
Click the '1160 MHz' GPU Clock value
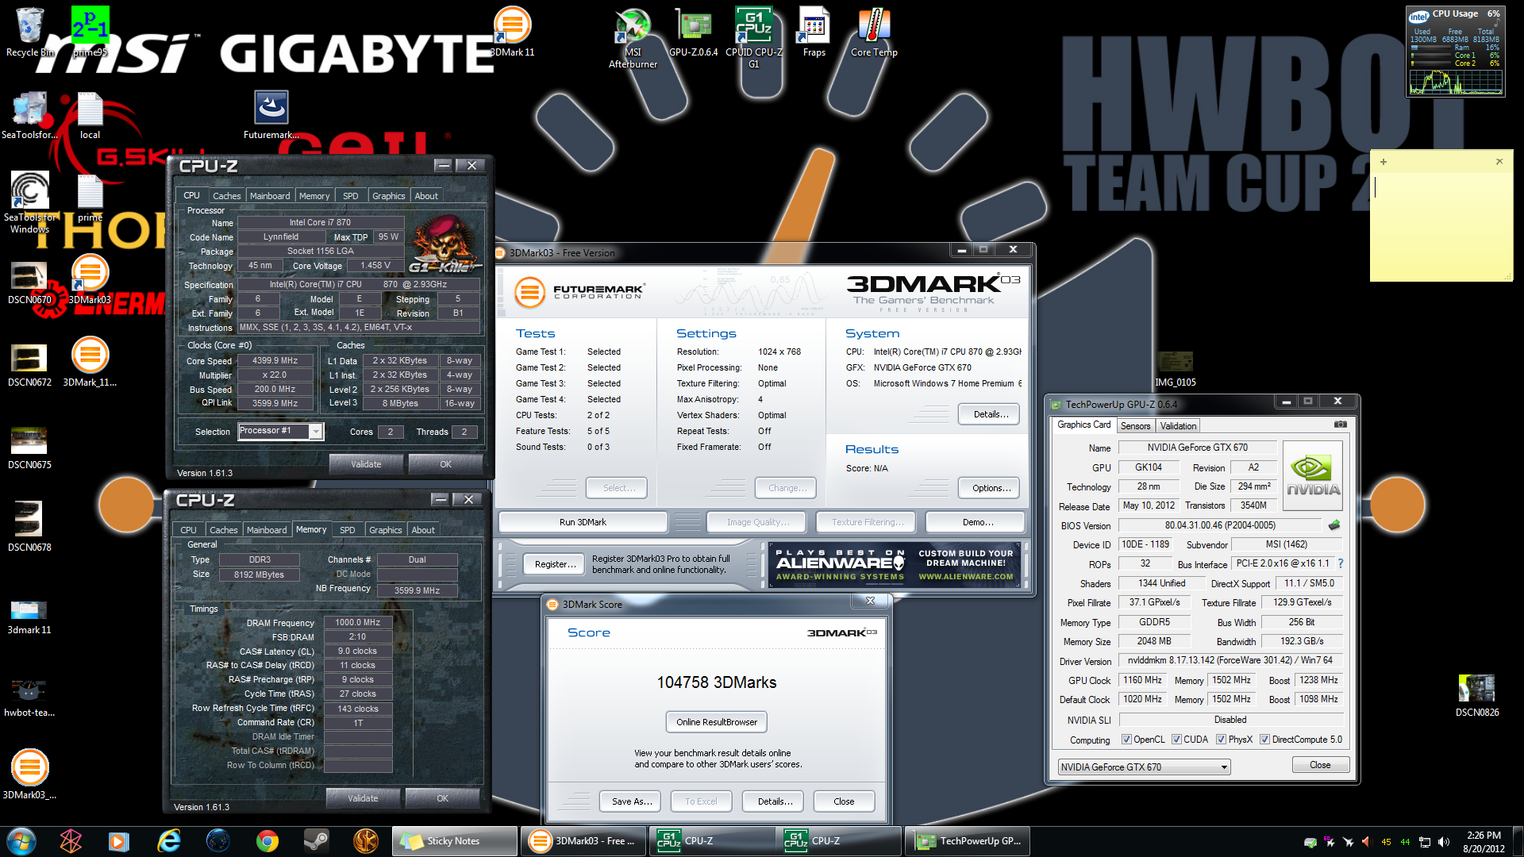(1142, 680)
